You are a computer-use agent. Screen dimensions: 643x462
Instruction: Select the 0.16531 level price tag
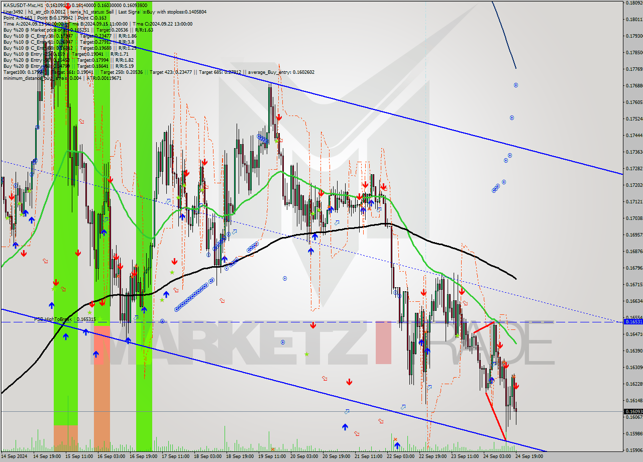coord(633,321)
